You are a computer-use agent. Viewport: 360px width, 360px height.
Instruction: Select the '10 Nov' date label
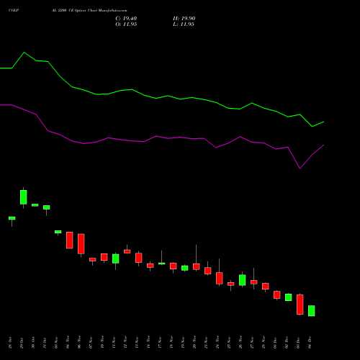102,342
